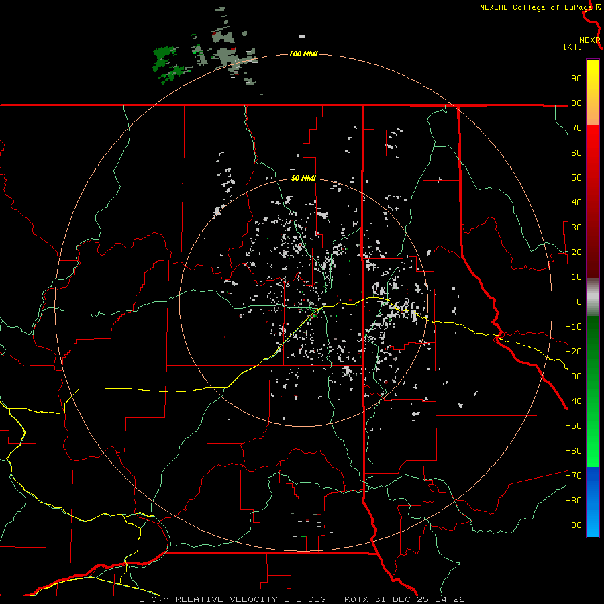The height and width of the screenshot is (604, 604).
Task: Click the positive 80 value on velocity scale
Action: [576, 103]
